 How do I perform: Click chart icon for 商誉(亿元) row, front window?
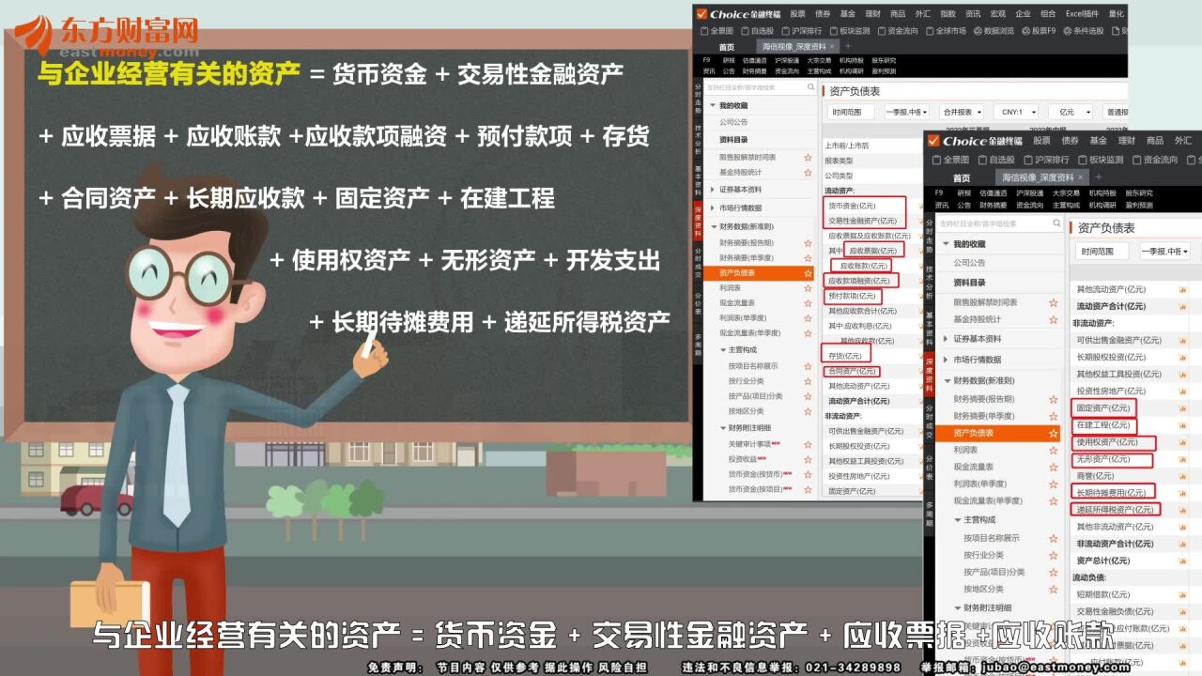pos(1182,476)
